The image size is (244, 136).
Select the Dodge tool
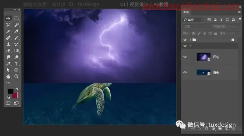click(16, 57)
